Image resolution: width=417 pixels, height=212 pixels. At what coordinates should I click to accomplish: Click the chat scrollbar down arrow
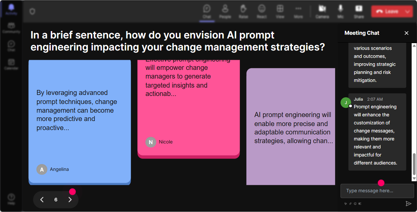click(414, 179)
